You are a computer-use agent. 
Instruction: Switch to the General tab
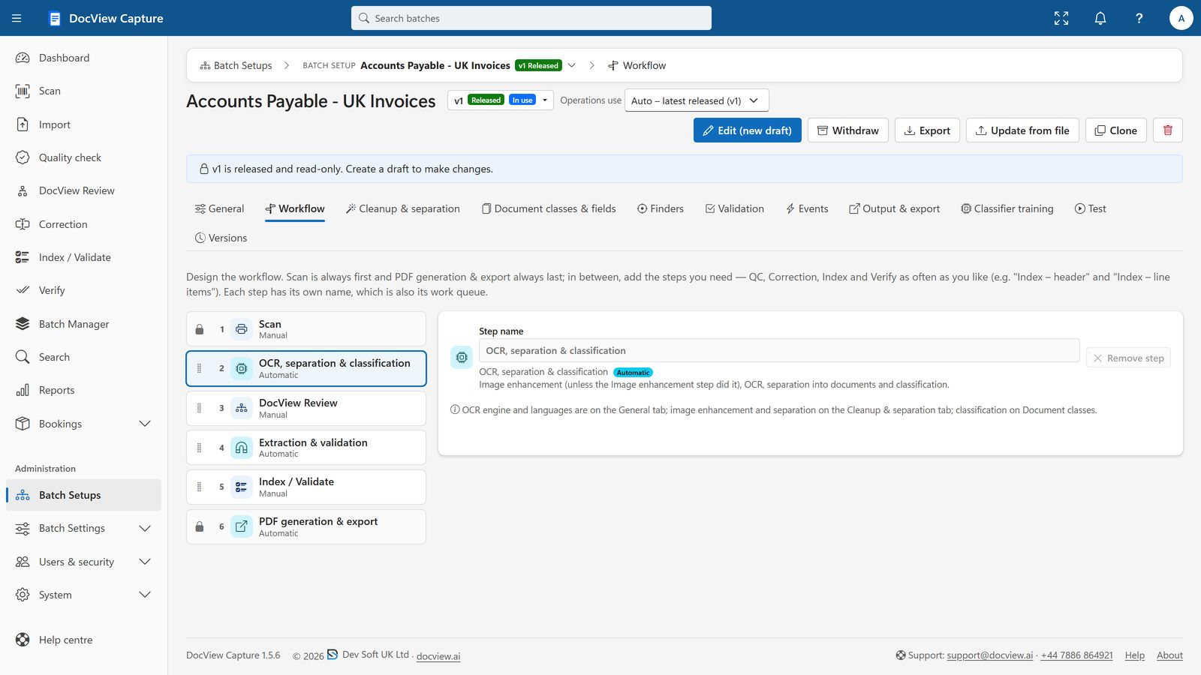point(219,208)
